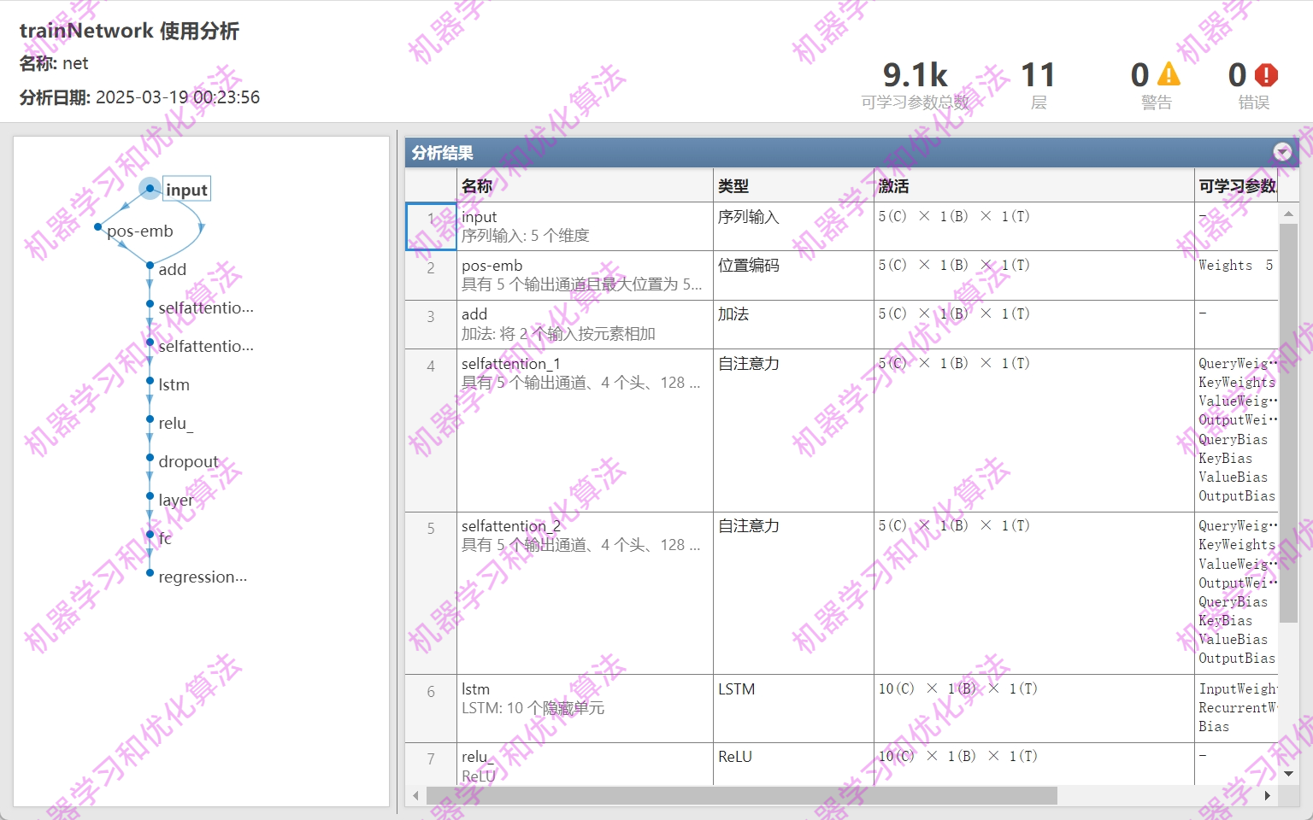Select row number 2 in table
This screenshot has height=820, width=1313.
tap(431, 274)
